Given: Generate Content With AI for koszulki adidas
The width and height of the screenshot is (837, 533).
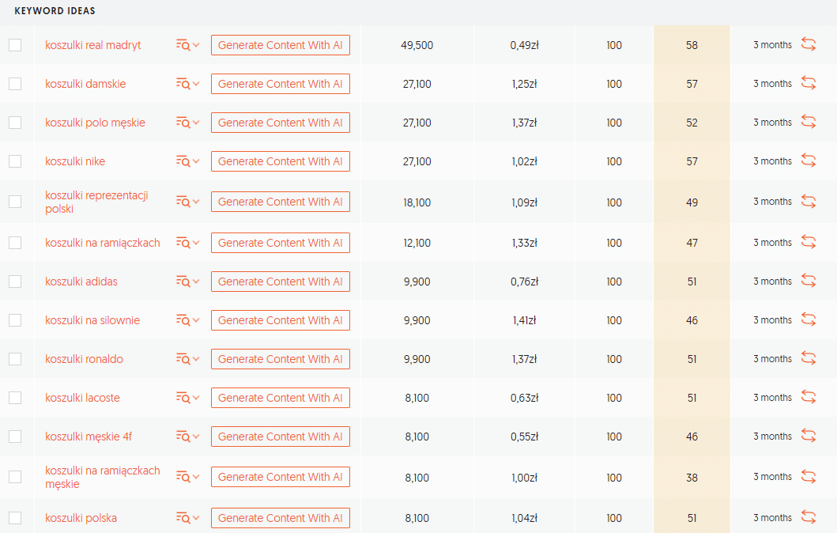Looking at the screenshot, I should [x=281, y=282].
